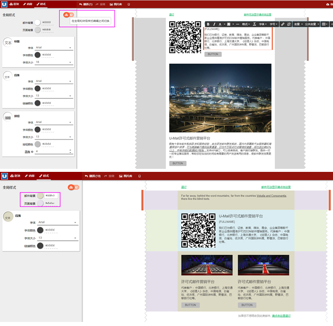Image resolution: width=333 pixels, height=326 pixels.
Task: Click background color icon in editor toolbar
Action: 230,24
